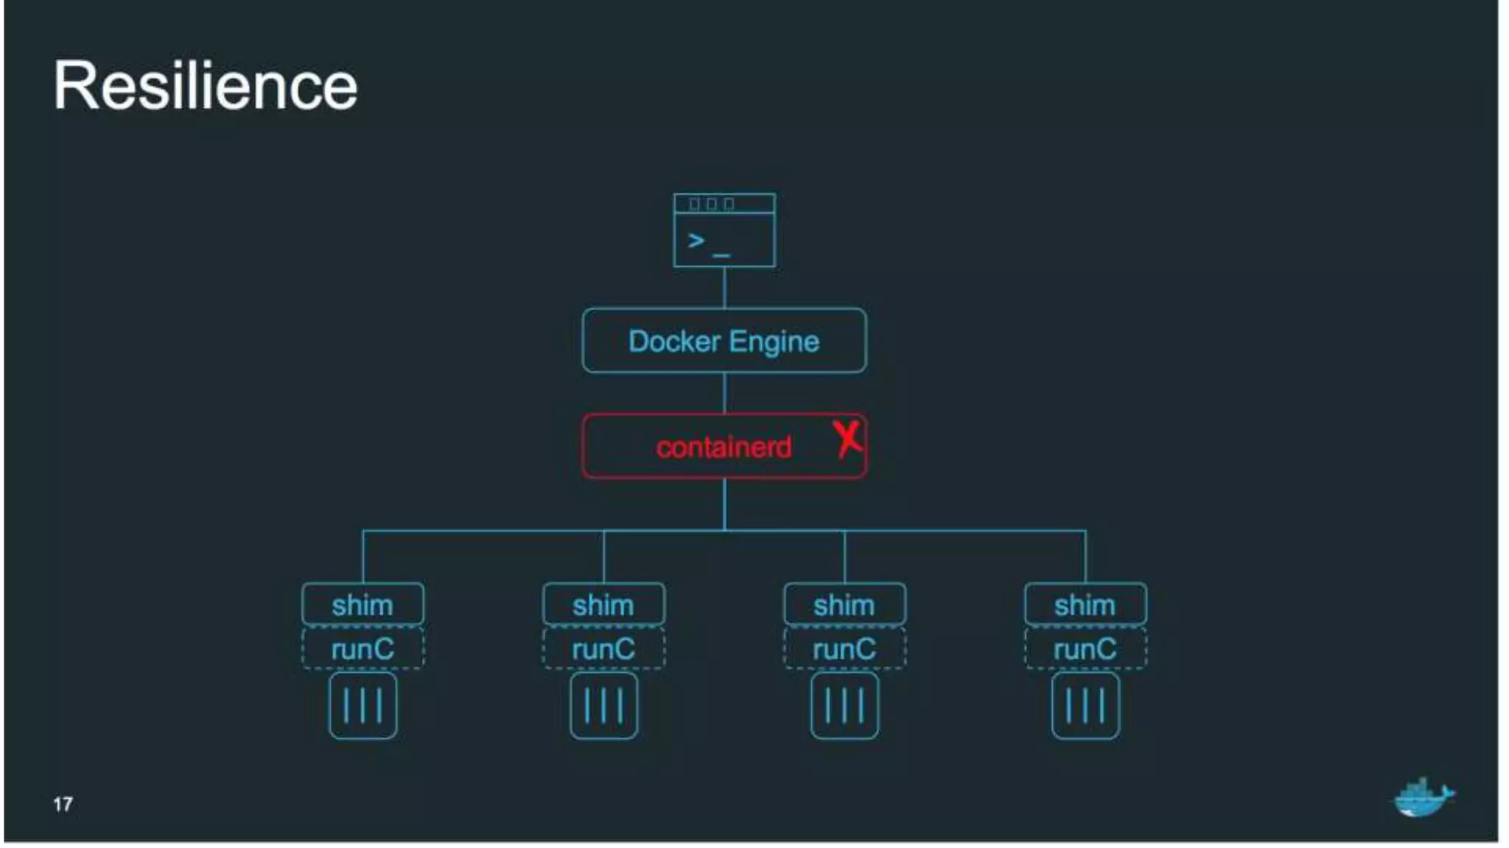This screenshot has width=1509, height=848.
Task: Click the terminal window icon at top
Action: click(x=724, y=230)
